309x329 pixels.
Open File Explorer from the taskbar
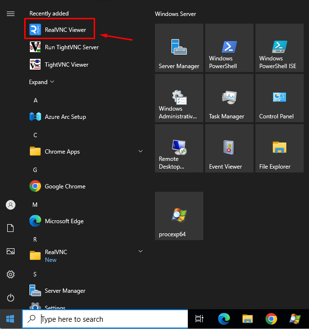click(247, 319)
